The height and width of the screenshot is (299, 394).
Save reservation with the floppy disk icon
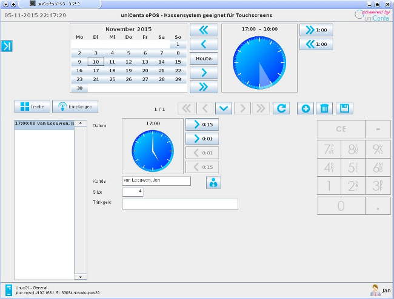[x=345, y=108]
